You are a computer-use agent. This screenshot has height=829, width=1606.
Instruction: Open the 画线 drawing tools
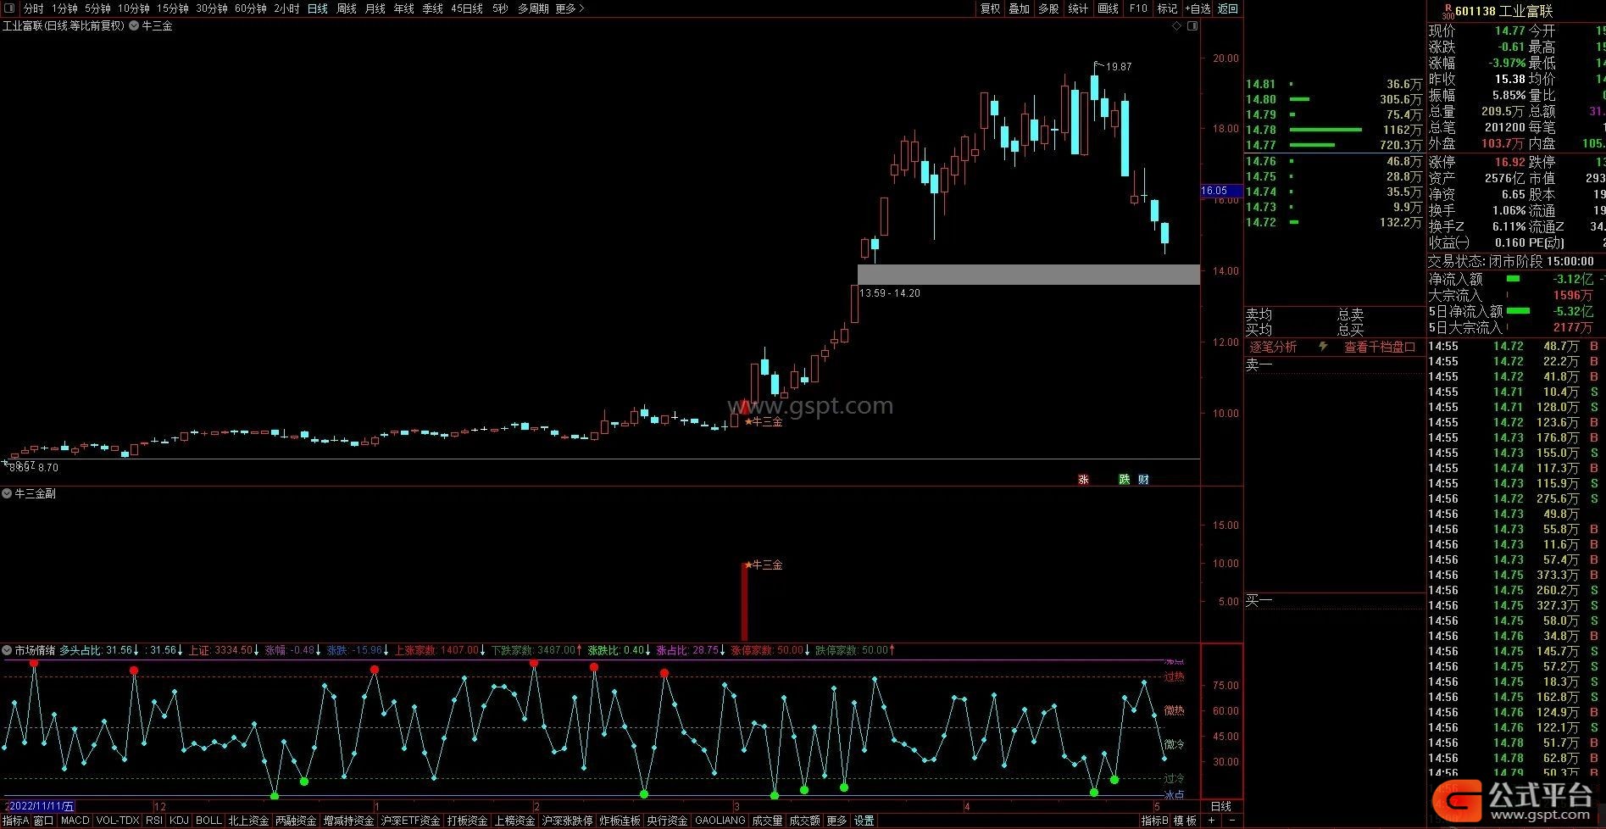point(1108,8)
